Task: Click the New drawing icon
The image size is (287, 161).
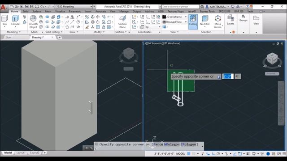Action: click(12, 6)
